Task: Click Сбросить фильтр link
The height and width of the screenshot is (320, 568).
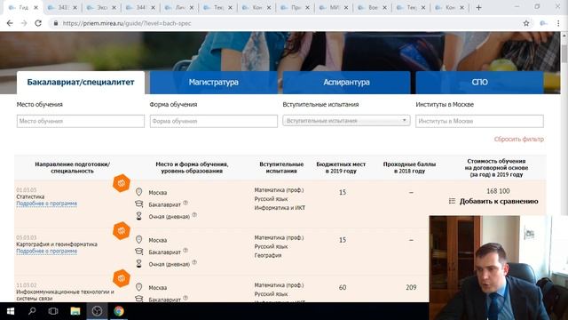Action: [x=518, y=139]
